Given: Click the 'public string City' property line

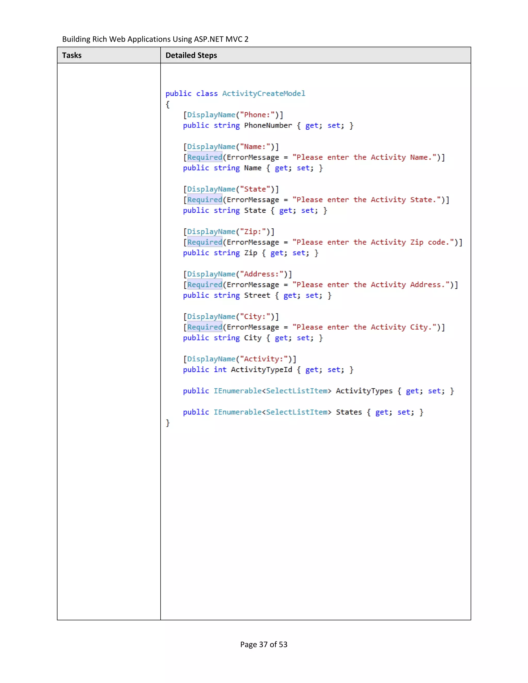Looking at the screenshot, I should 253,338.
